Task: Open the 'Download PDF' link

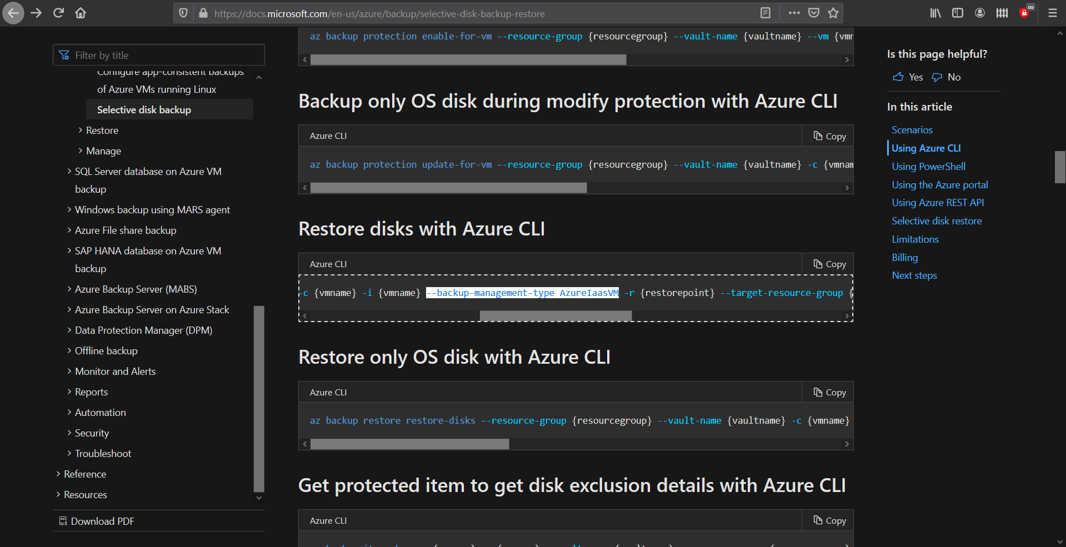Action: [x=102, y=521]
